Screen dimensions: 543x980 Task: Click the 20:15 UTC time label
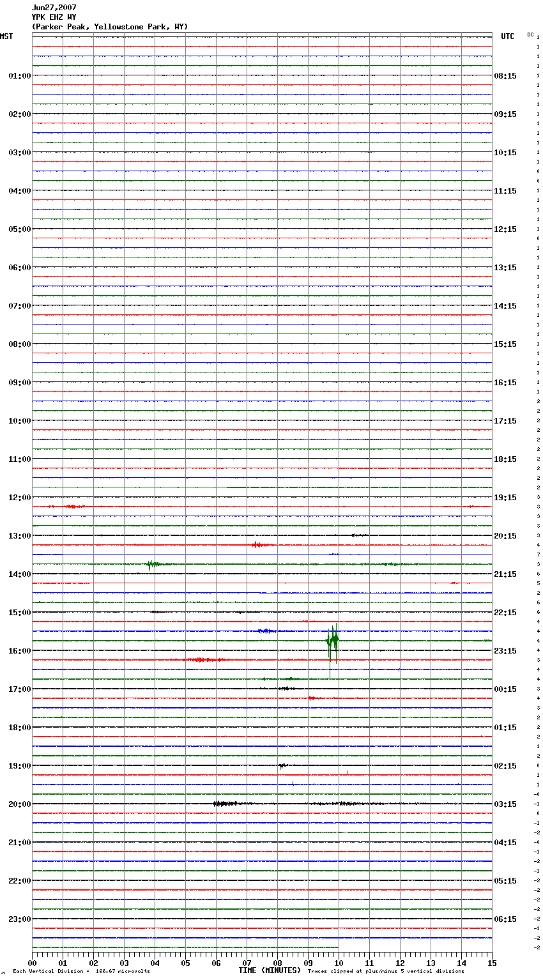[505, 536]
